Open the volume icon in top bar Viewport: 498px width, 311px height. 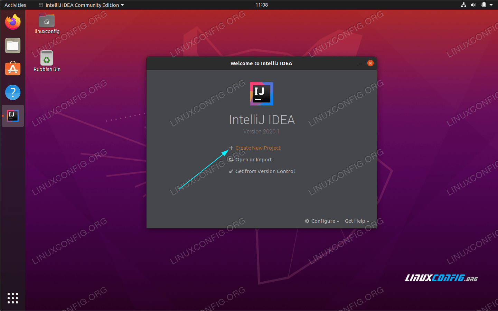point(473,5)
